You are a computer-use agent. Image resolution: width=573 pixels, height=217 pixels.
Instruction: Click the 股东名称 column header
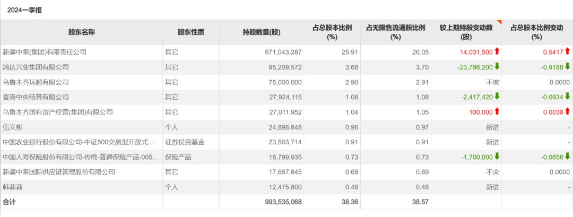[x=82, y=32]
